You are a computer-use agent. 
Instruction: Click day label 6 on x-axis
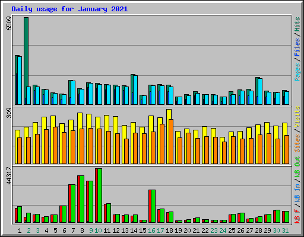[x=64, y=230]
